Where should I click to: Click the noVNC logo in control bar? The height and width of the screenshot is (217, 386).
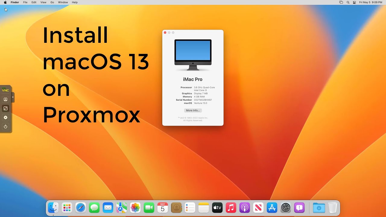pyautogui.click(x=5, y=90)
